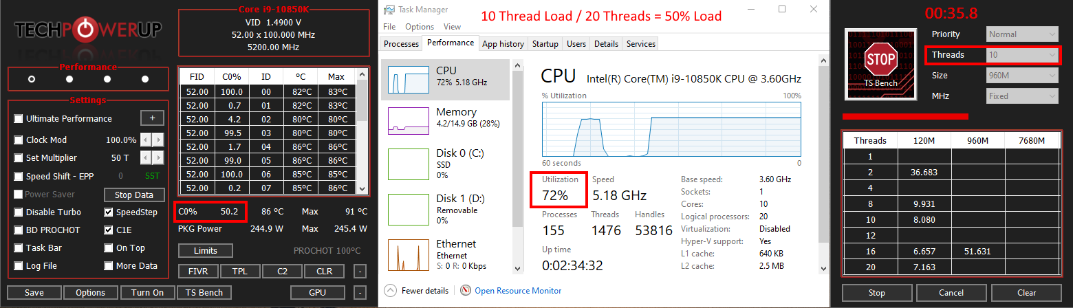Uncheck the SpeedStep checkbox

109,212
